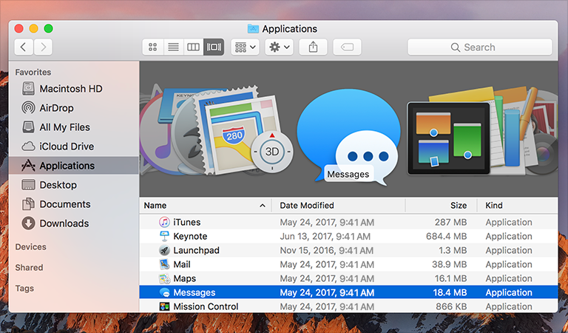Open the item arrangement dropdown
The height and width of the screenshot is (333, 568).
246,47
